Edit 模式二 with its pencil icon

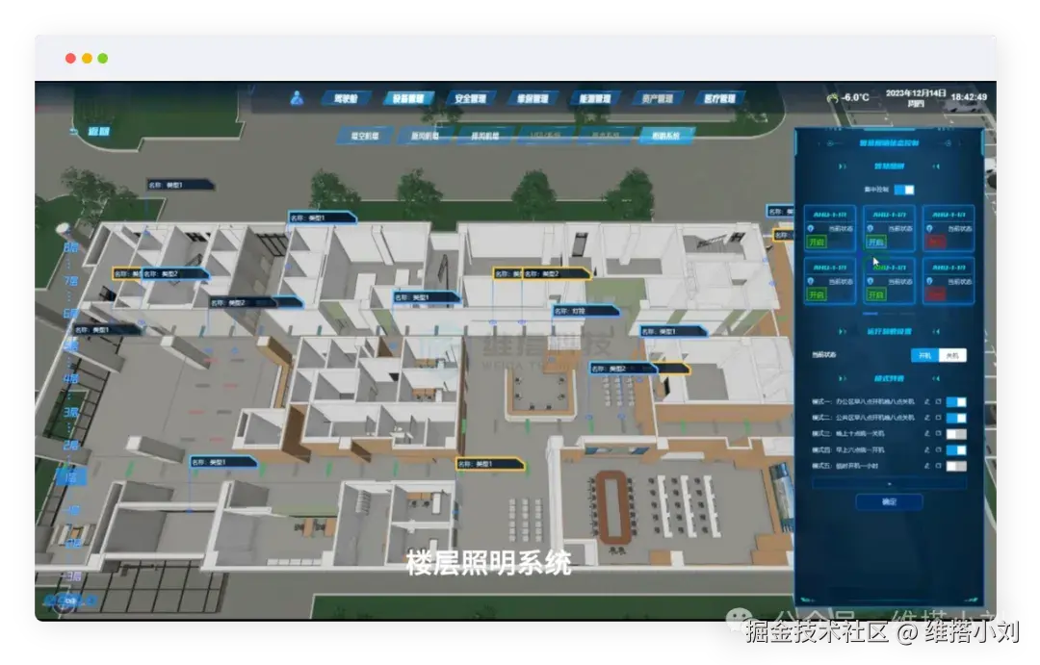(926, 418)
